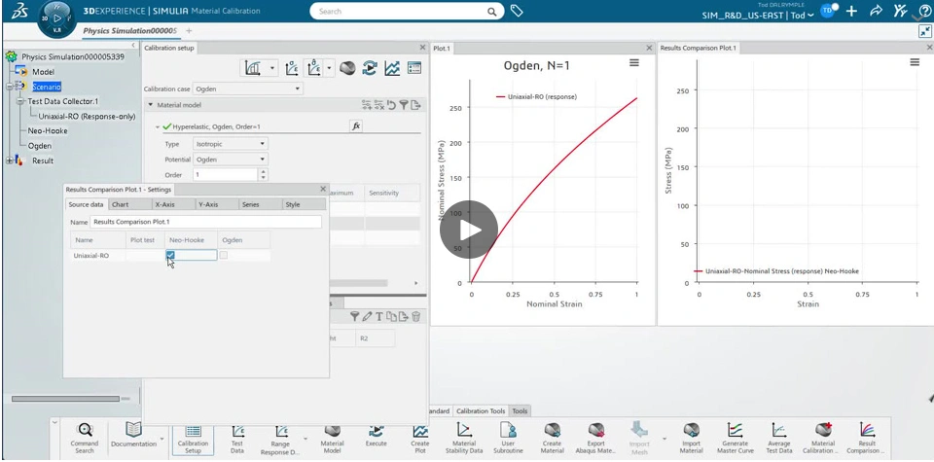Click the Calibration Setup action bar button

pyautogui.click(x=193, y=439)
